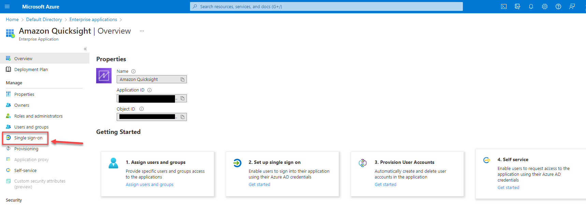Screen dimensions: 586x205
Task: Show info tooltip for Application ID
Action: [149, 90]
